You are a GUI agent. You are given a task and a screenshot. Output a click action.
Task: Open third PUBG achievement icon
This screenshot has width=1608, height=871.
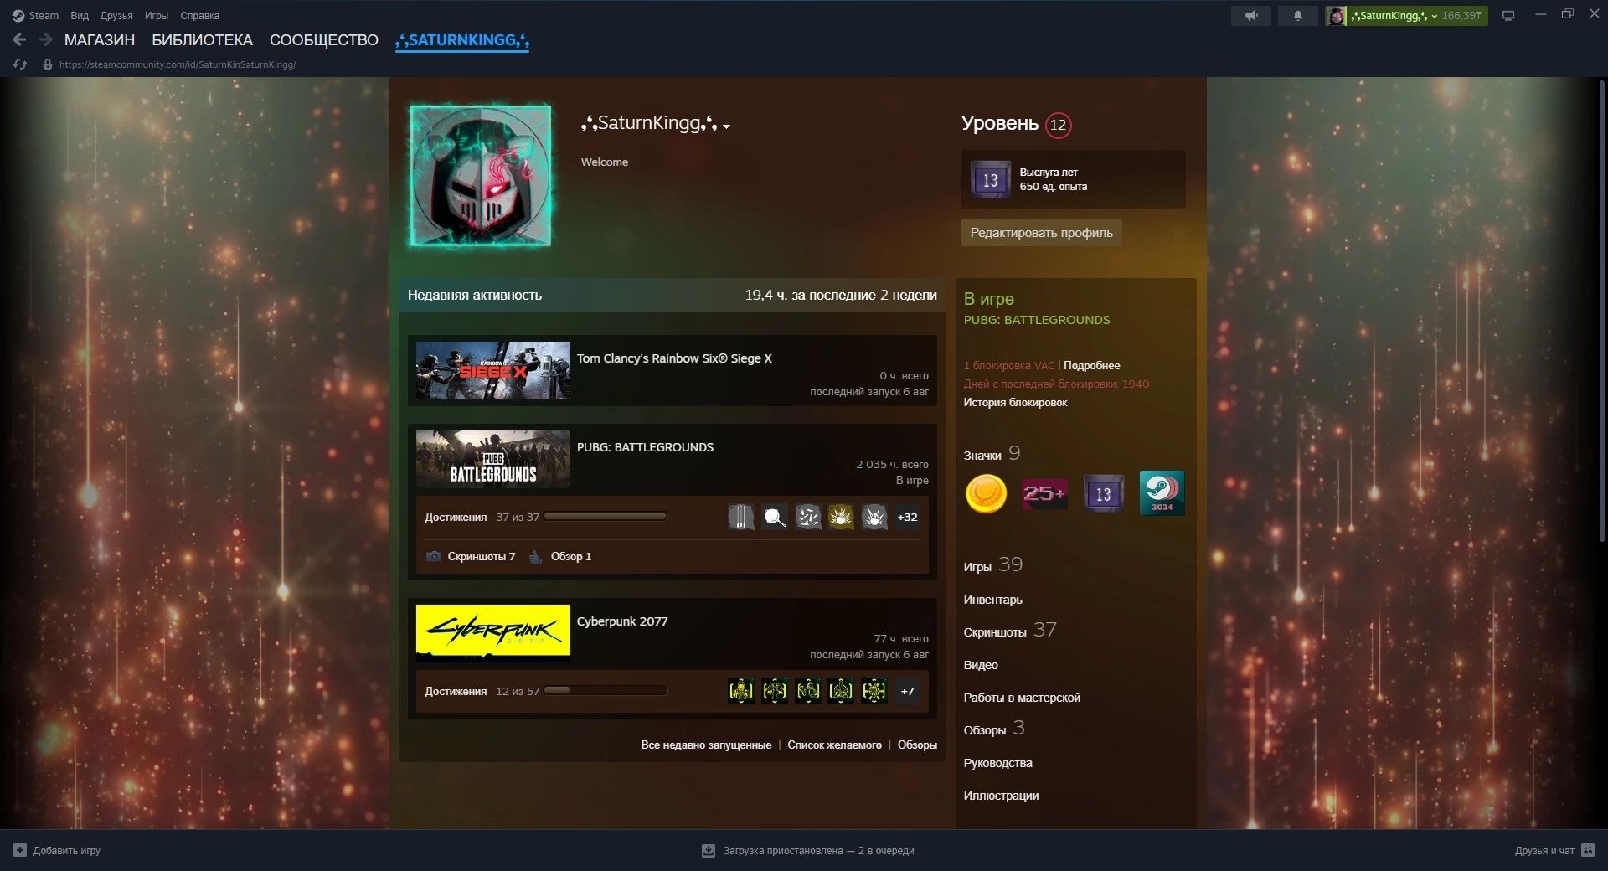[808, 518]
